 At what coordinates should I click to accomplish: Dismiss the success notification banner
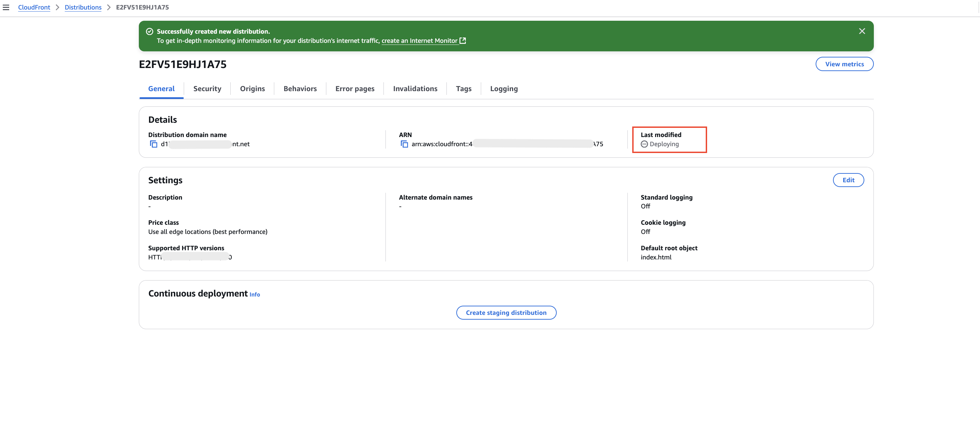(x=862, y=31)
